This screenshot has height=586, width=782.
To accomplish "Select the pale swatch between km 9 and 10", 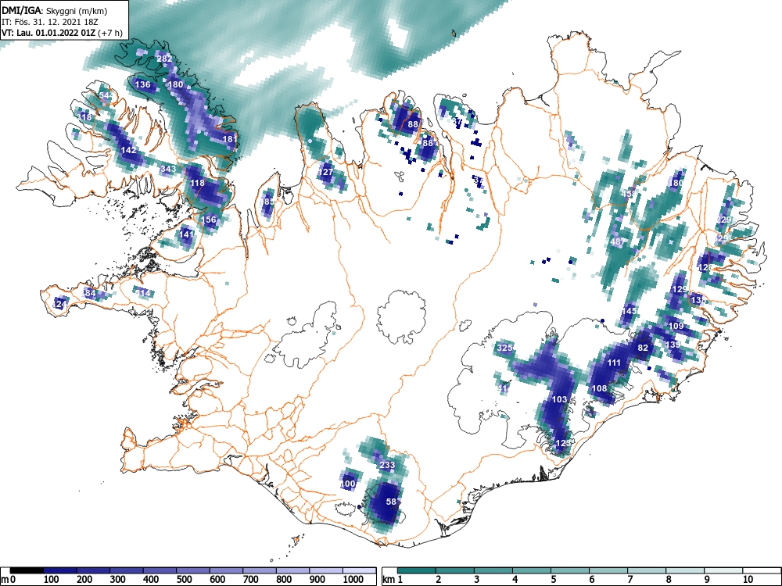I will coord(723,570).
